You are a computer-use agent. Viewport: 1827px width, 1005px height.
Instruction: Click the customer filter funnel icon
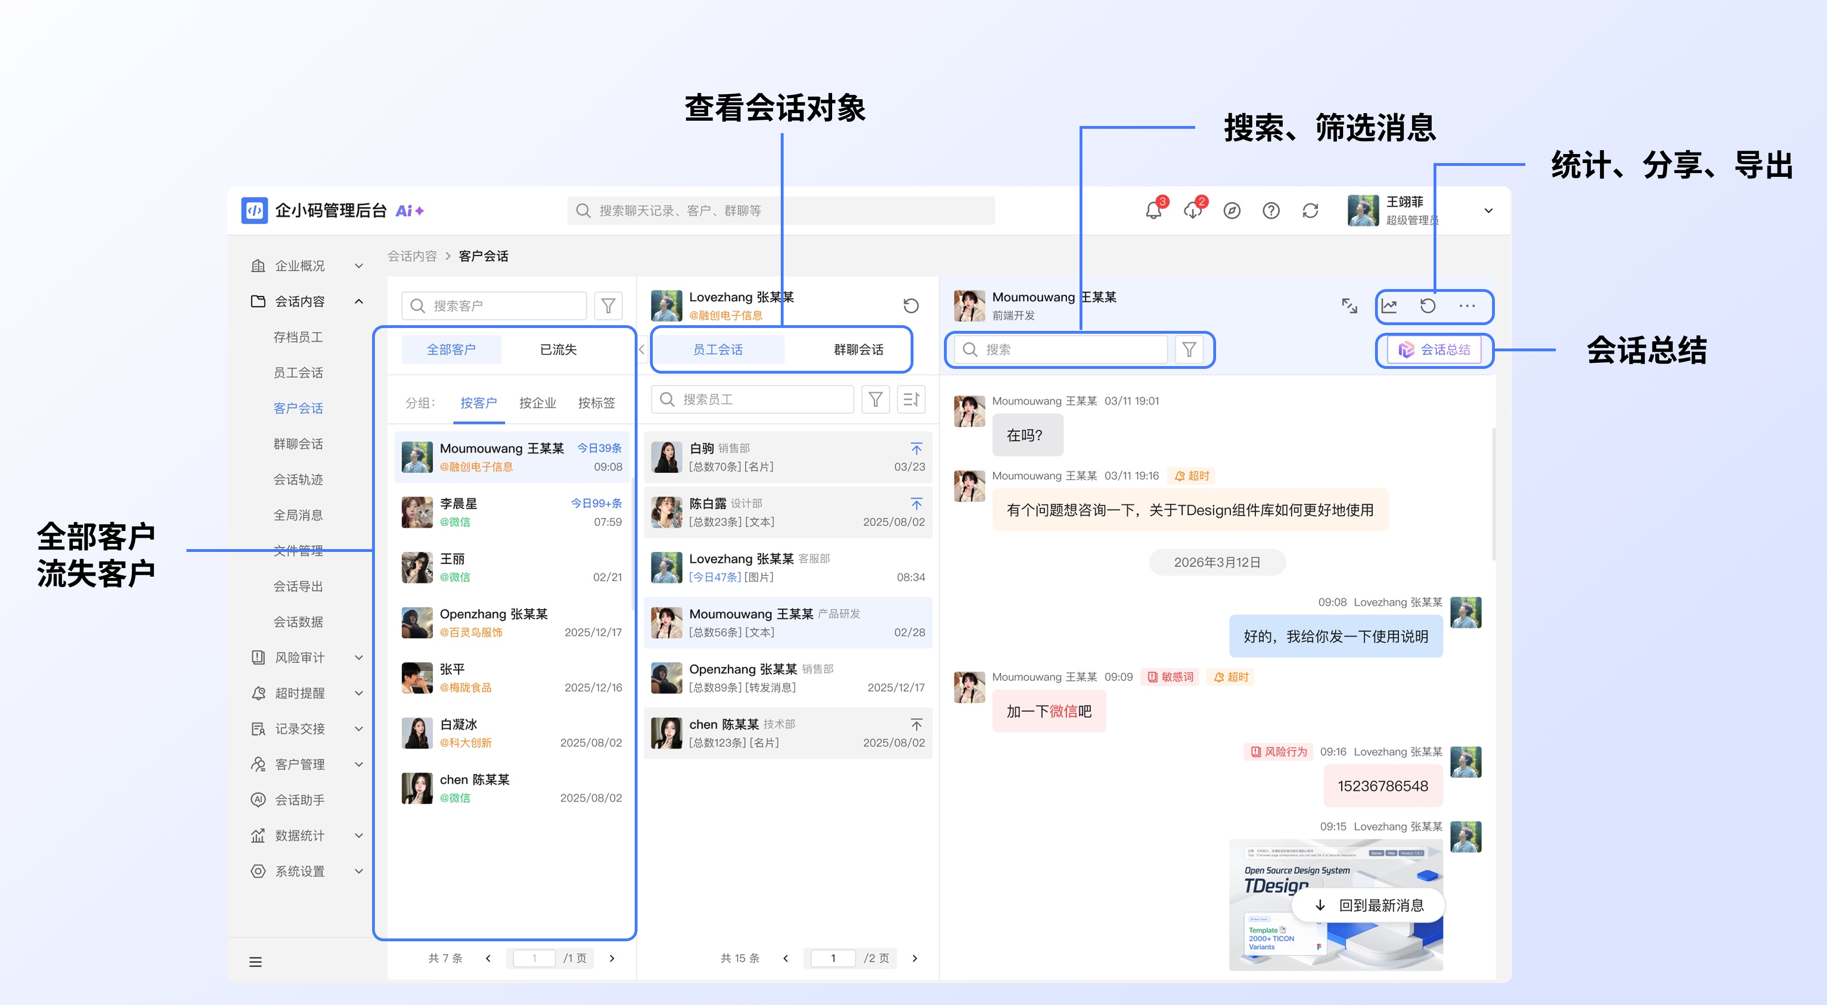click(608, 306)
